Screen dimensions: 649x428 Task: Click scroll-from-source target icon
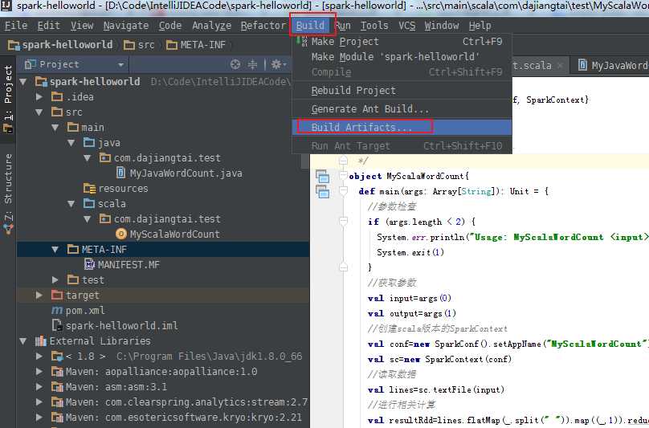235,64
